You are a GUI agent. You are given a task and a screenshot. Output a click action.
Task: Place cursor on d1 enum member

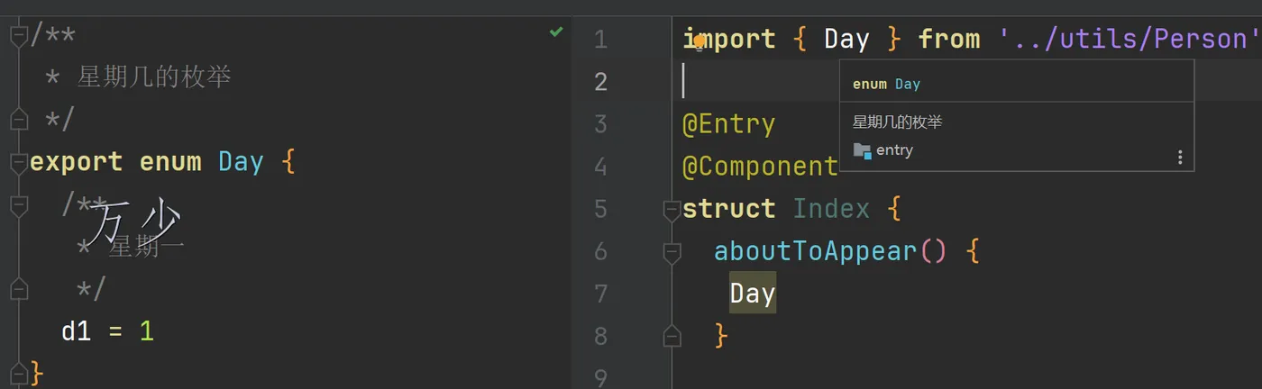point(76,331)
